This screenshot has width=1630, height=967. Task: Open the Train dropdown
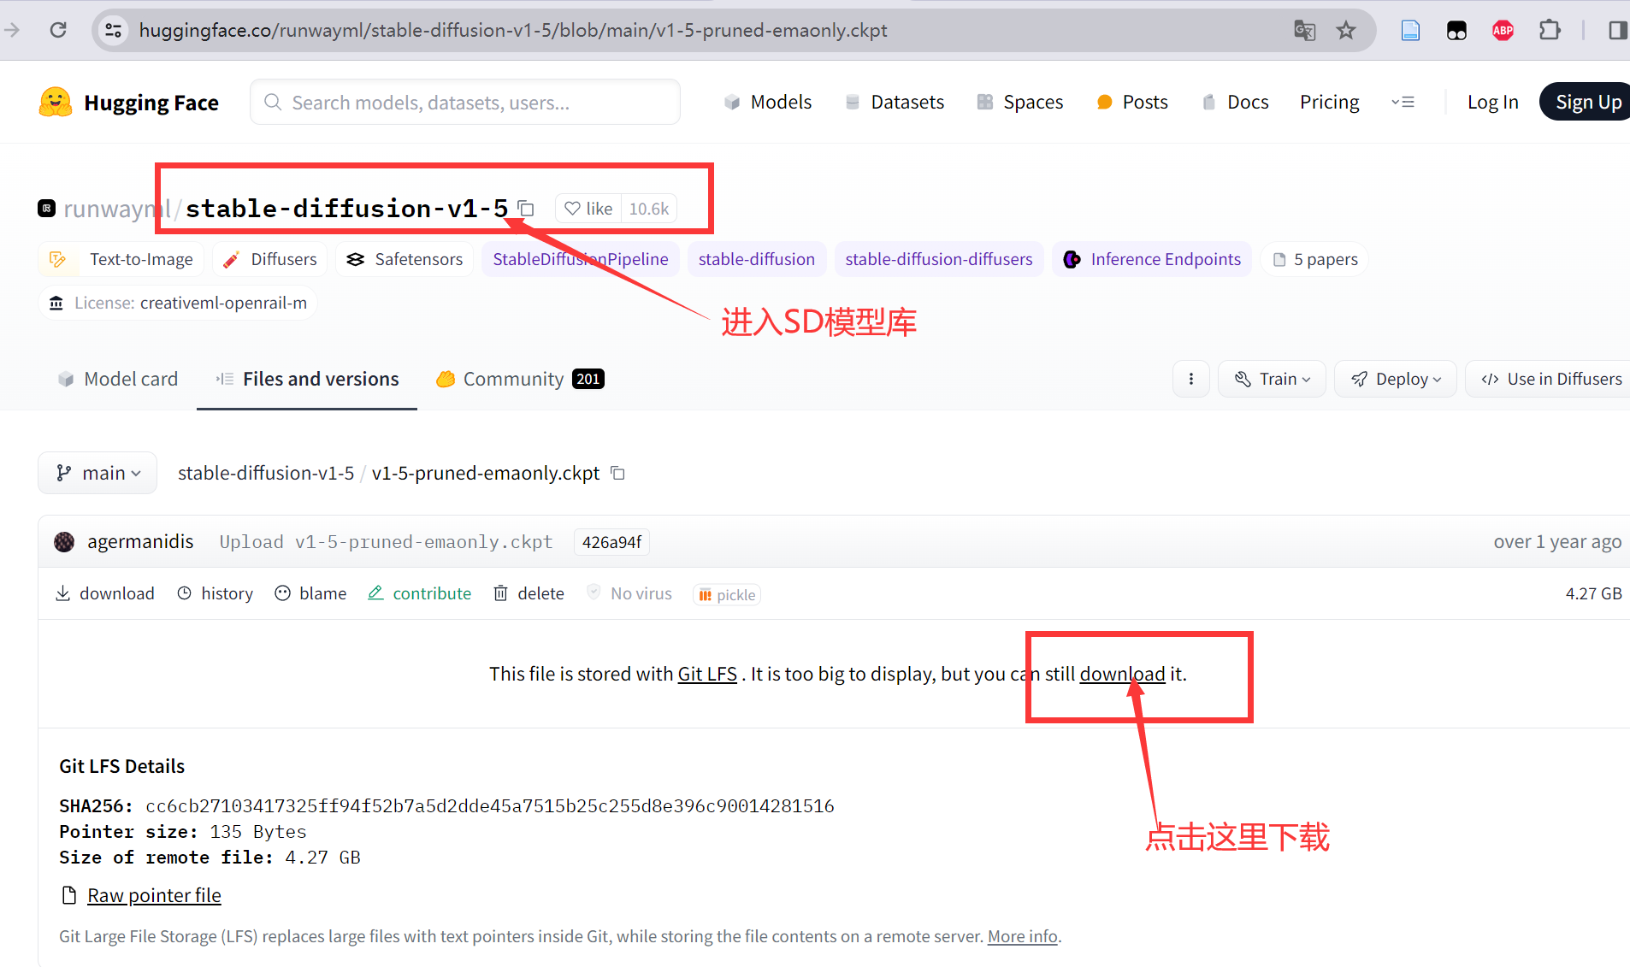click(x=1272, y=379)
